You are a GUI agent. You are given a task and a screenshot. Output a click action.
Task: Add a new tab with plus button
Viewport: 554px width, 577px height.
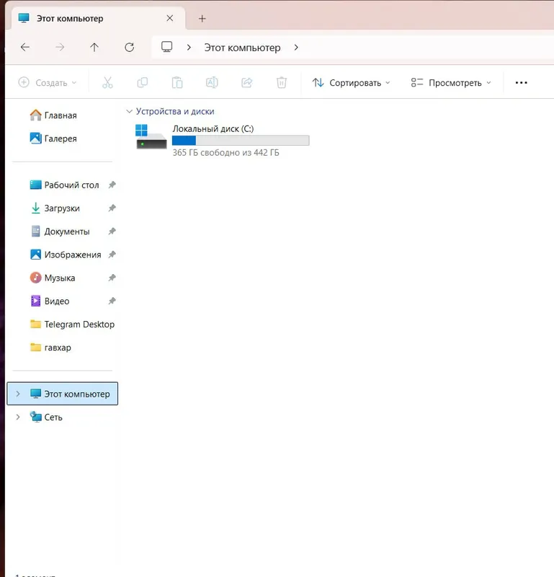click(202, 19)
